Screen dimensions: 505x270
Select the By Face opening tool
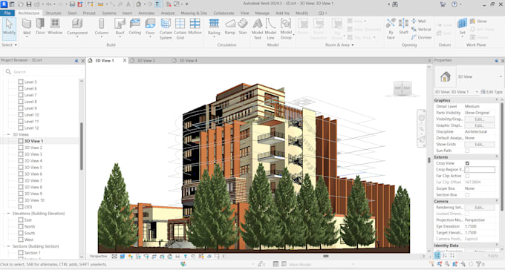click(x=391, y=29)
